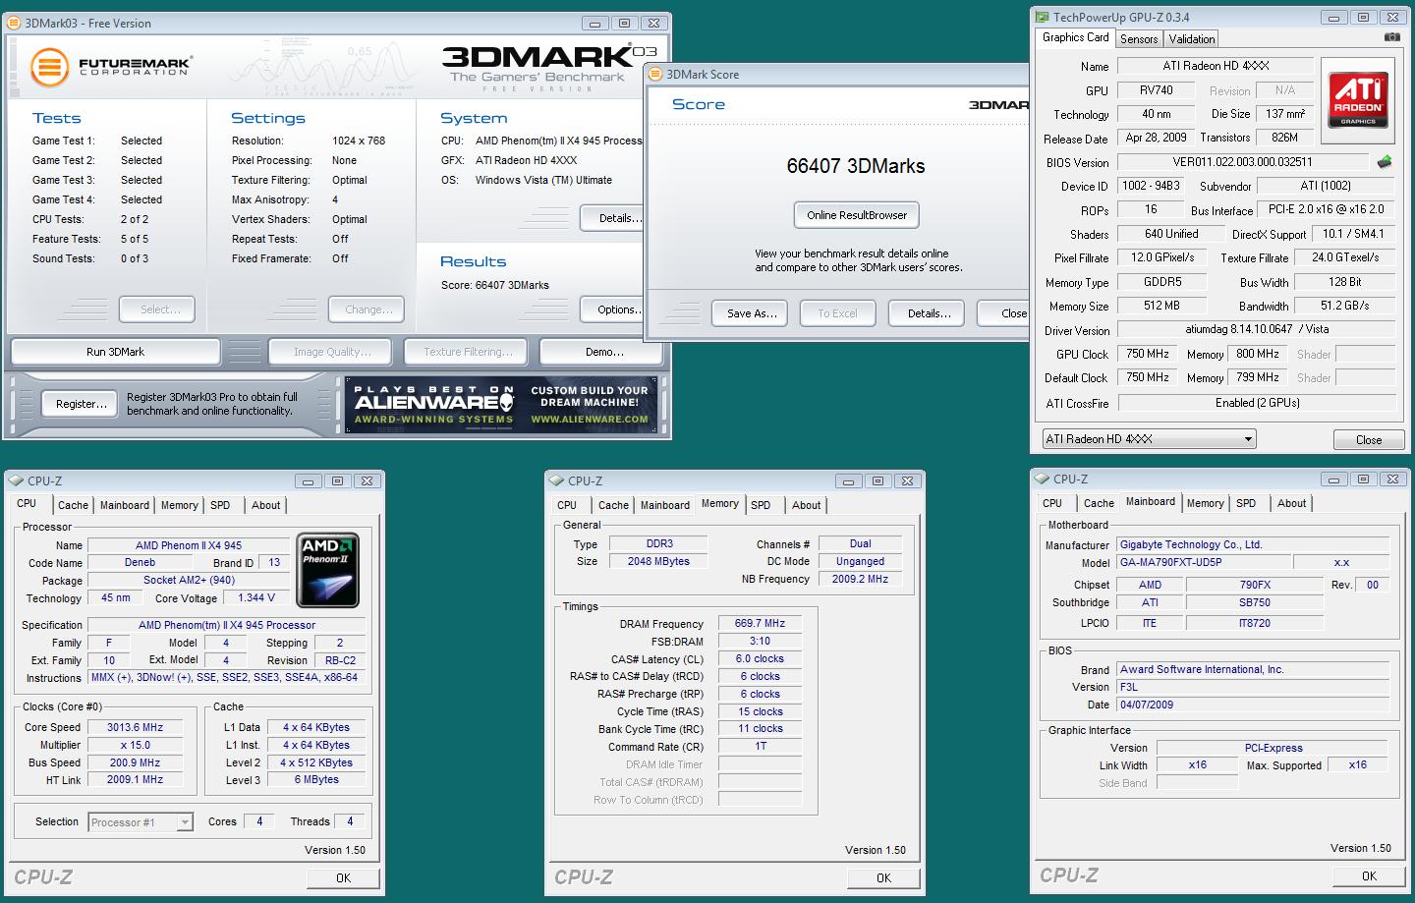Click the 3DMark03 window title icon

16,23
